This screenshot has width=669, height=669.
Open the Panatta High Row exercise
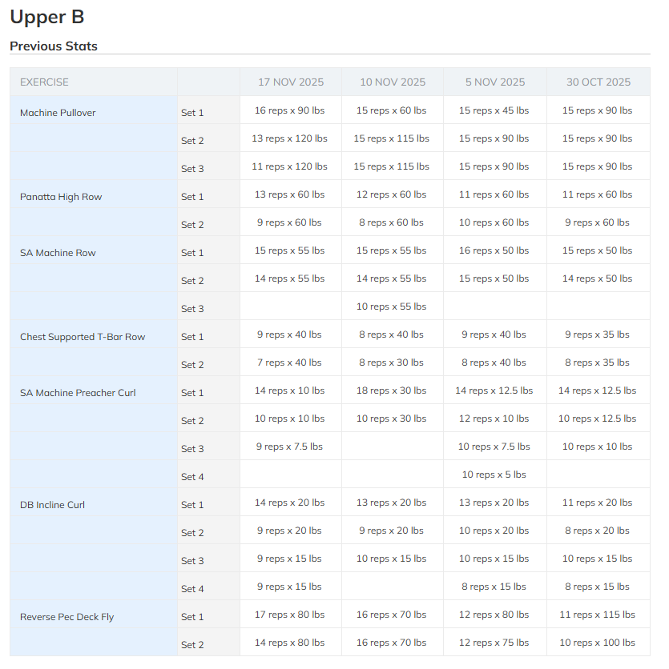(x=61, y=197)
